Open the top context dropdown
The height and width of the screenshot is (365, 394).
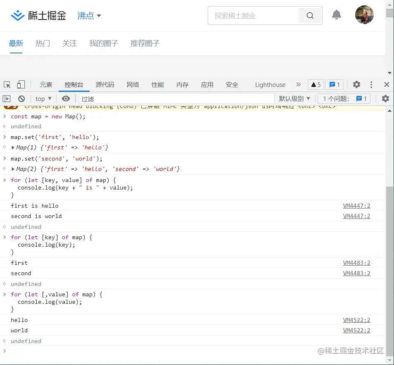[x=43, y=98]
